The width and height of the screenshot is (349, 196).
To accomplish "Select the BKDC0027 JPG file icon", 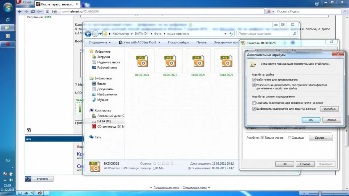I will coord(226,61).
